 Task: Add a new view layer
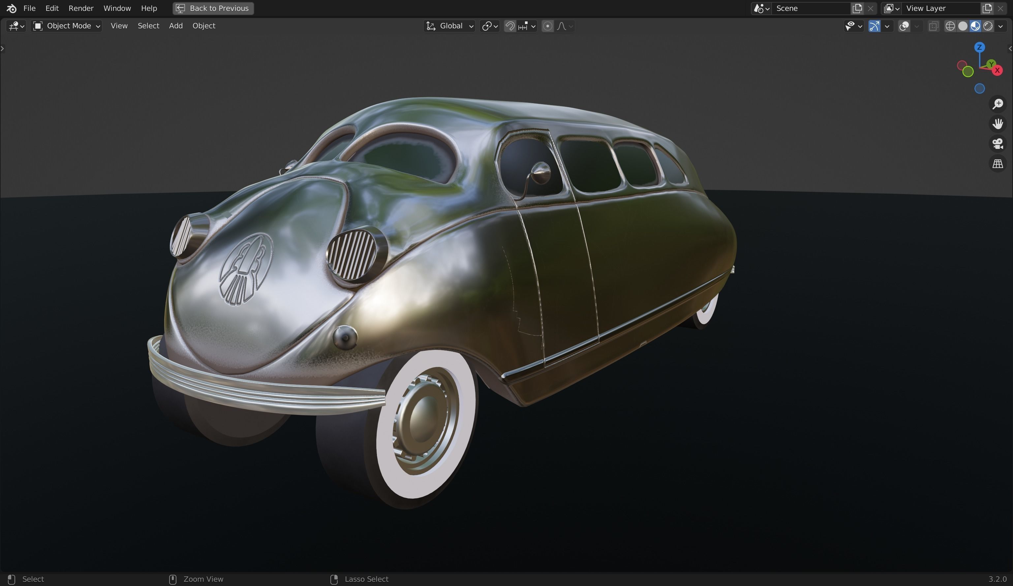[987, 8]
